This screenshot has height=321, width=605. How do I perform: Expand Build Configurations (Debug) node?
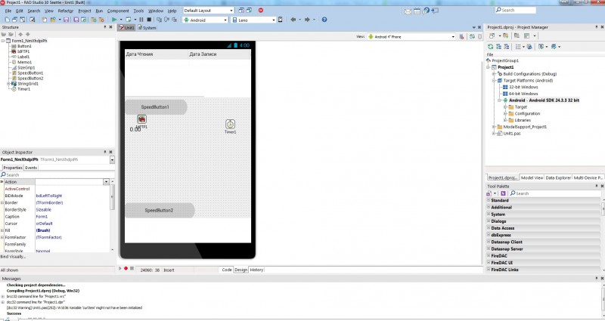click(x=494, y=73)
